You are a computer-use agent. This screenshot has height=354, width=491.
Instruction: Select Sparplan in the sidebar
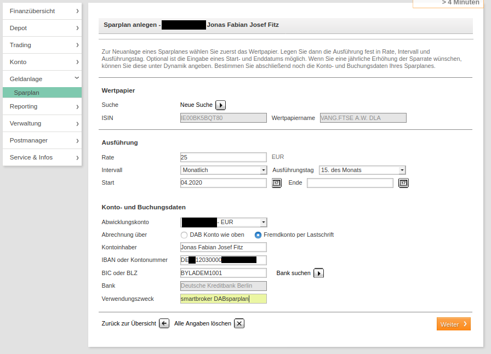(x=42, y=93)
